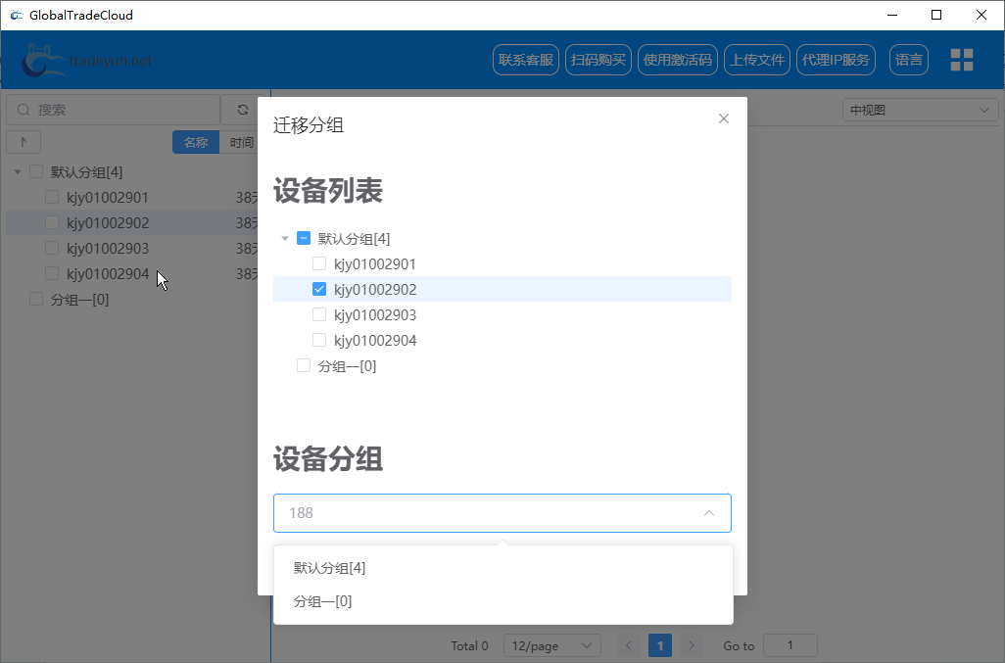Click the 上传文件 button
This screenshot has width=1005, height=663.
(x=756, y=59)
